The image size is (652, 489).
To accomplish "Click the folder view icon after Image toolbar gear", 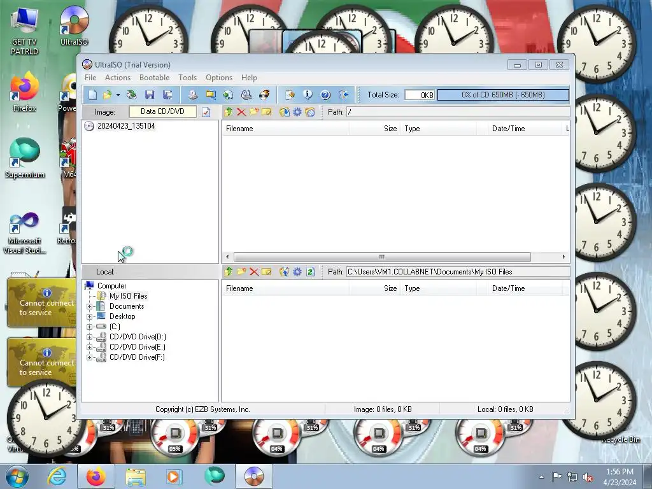I will pos(310,112).
